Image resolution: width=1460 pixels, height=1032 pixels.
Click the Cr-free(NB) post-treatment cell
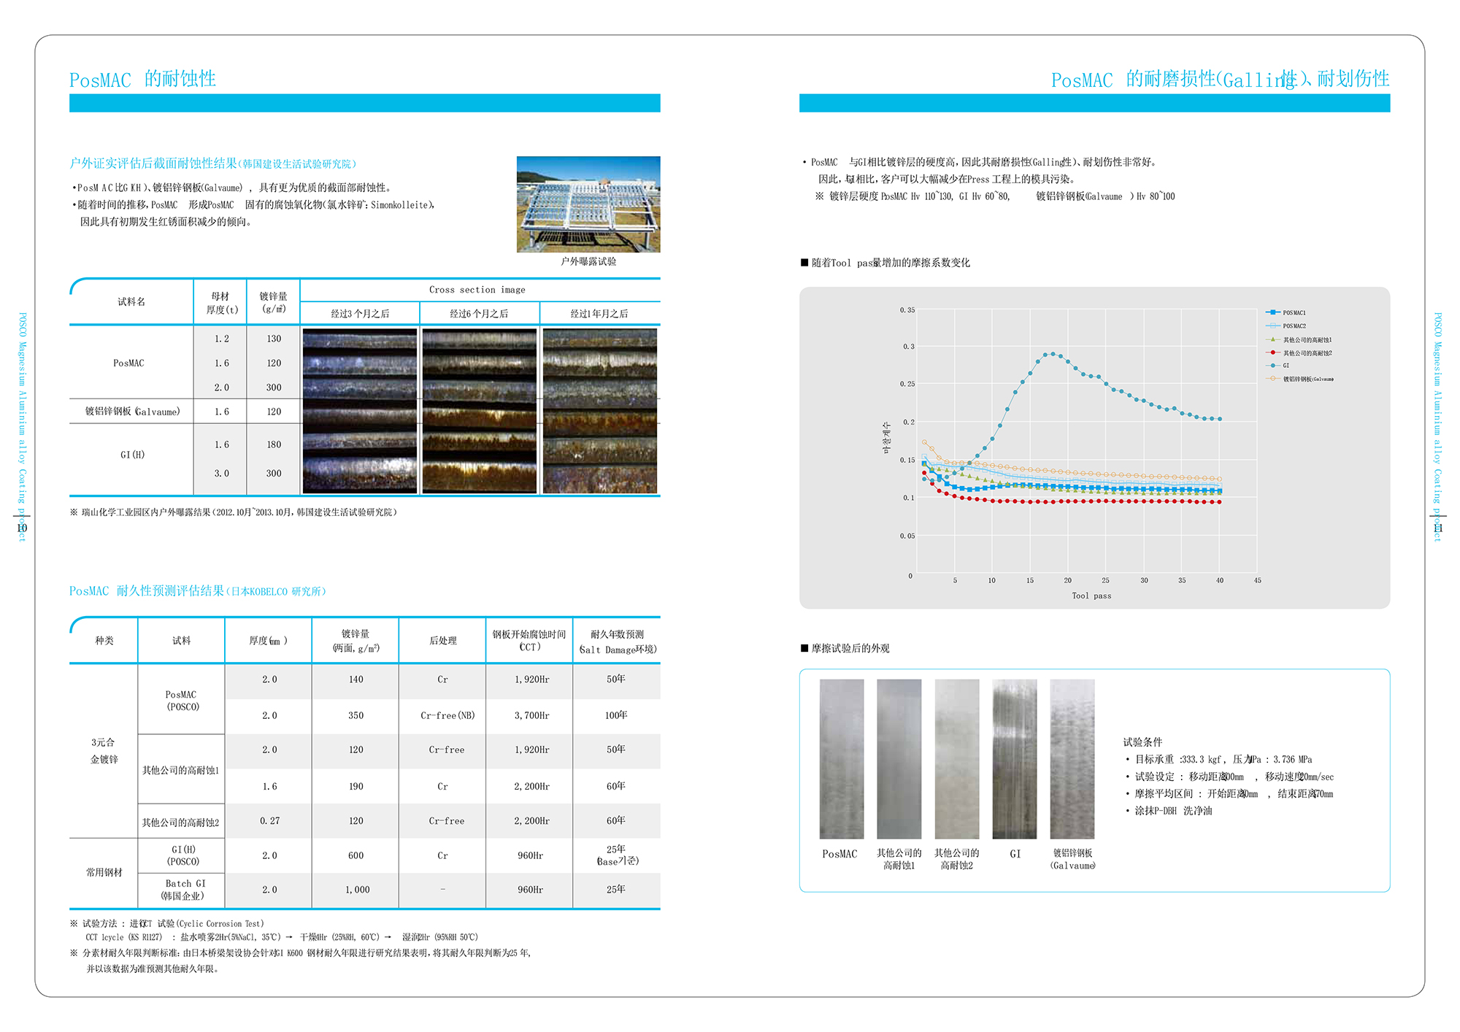(447, 716)
